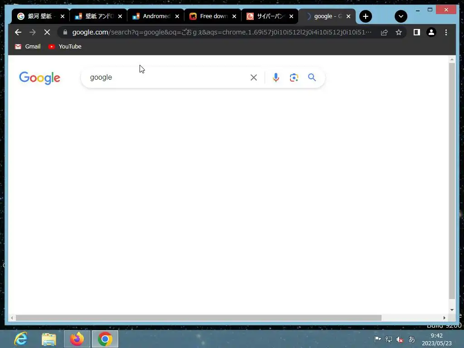Close the Andromed tab
The width and height of the screenshot is (464, 348).
177,16
